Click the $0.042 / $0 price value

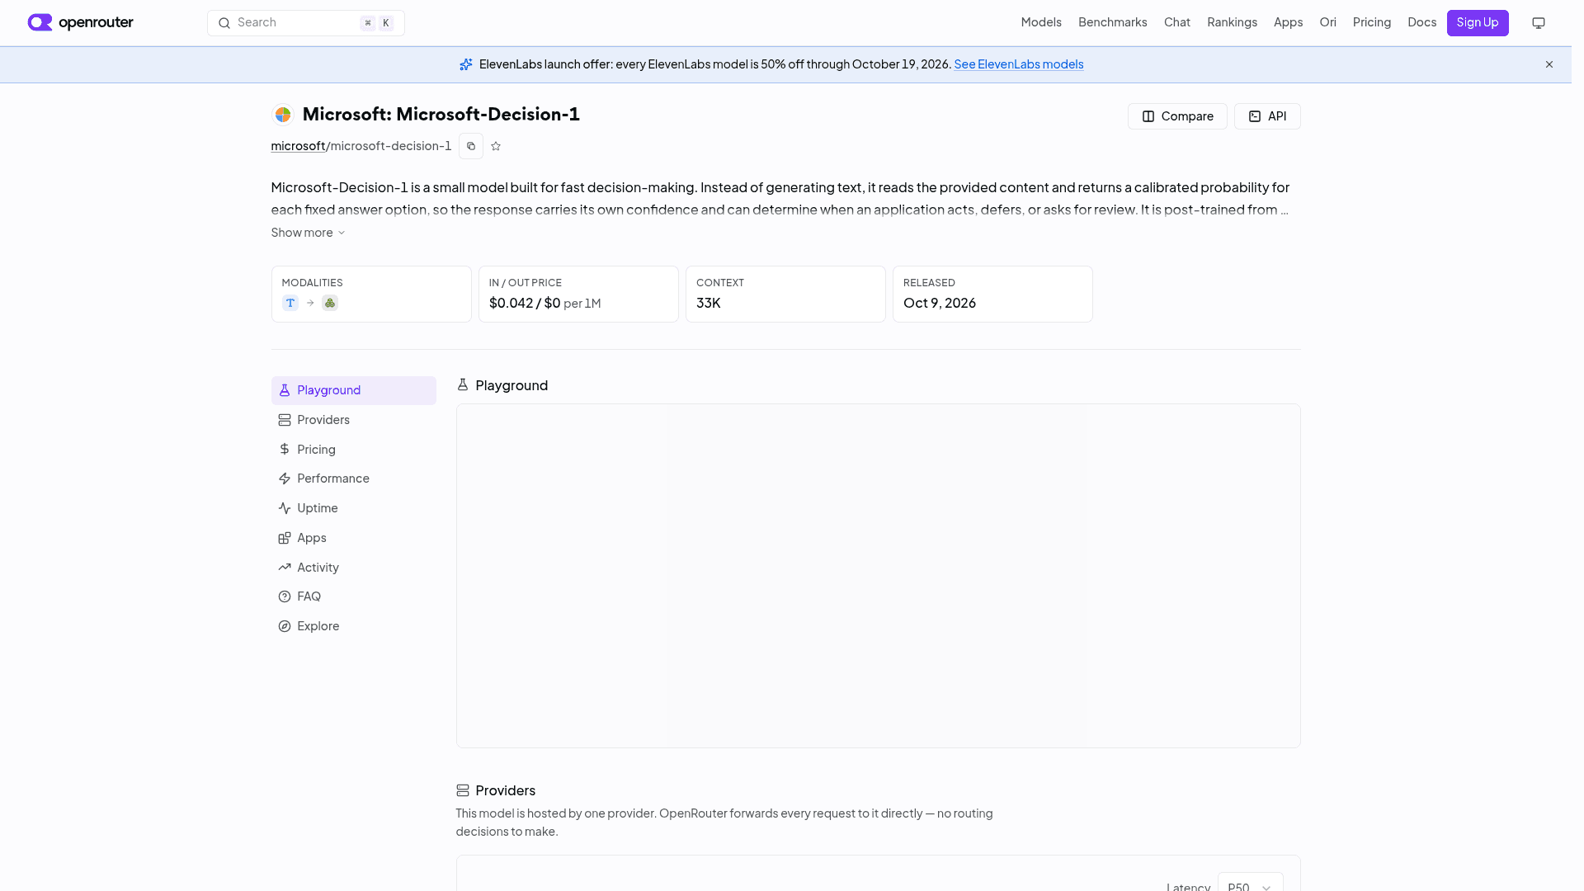525,303
